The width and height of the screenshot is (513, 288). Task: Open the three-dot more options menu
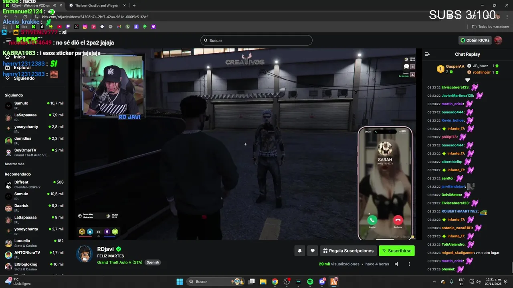coord(409,264)
